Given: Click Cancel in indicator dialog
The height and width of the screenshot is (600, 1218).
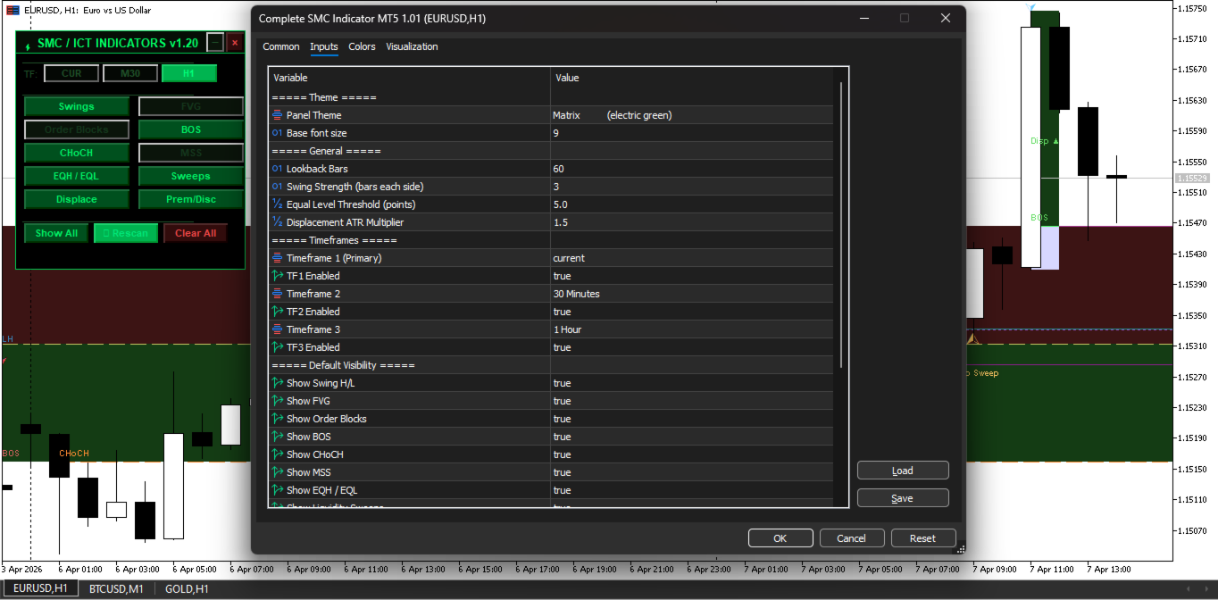Looking at the screenshot, I should pyautogui.click(x=851, y=538).
